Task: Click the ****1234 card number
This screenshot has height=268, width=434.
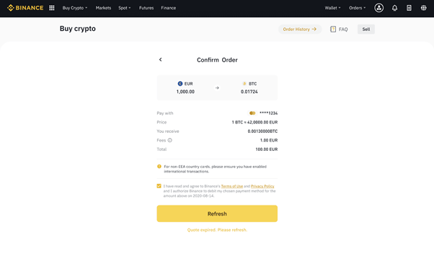Action: coord(268,113)
